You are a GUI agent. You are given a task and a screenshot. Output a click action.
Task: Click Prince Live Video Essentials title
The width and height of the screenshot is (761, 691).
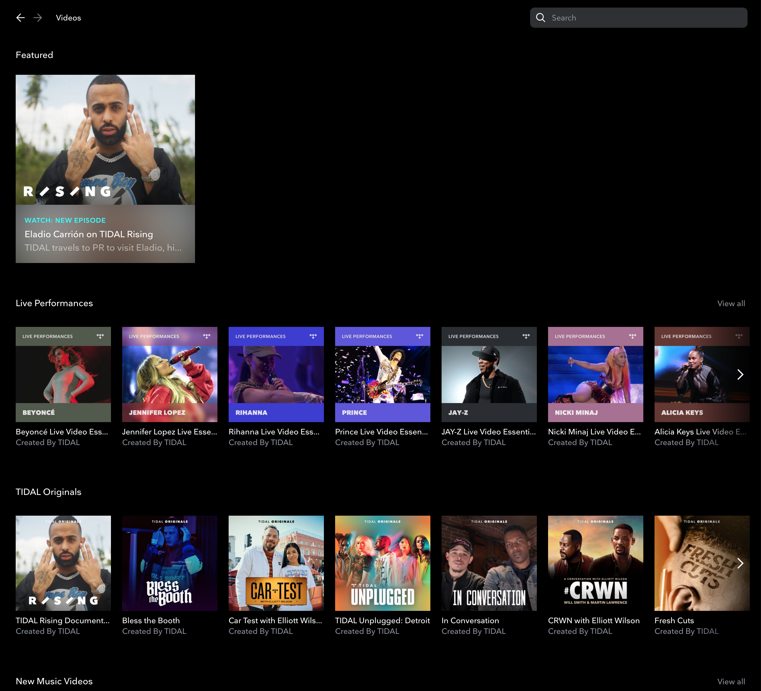[382, 432]
